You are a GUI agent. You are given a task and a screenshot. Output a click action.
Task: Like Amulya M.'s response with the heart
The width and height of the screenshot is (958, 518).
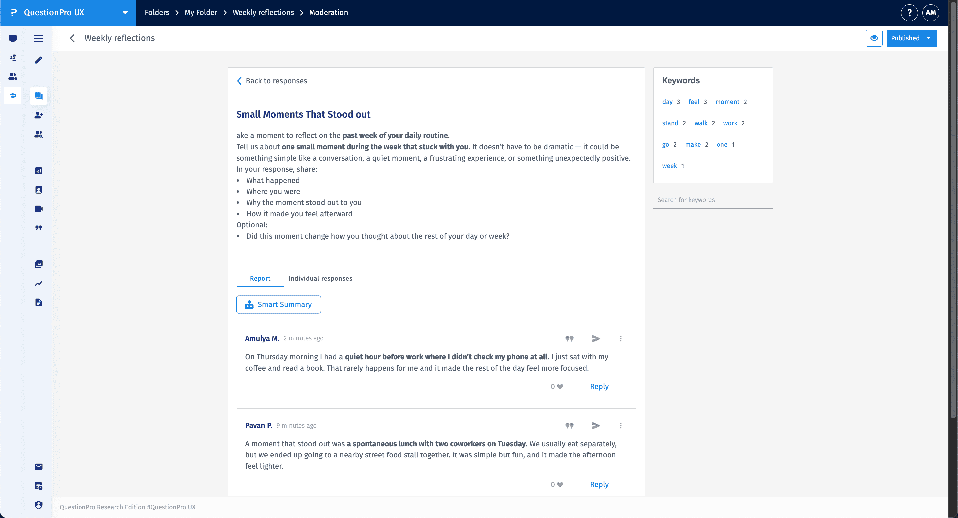(560, 386)
